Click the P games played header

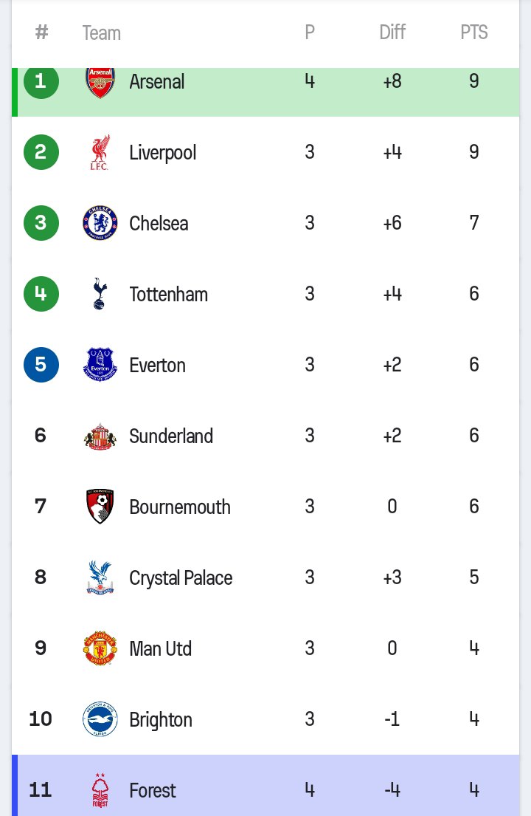[x=310, y=32]
